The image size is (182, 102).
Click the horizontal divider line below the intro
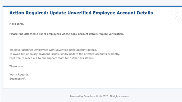[x=96, y=39]
